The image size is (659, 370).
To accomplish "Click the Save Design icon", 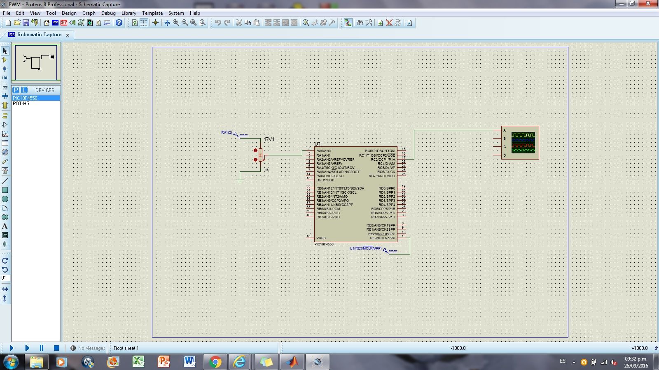I will 26,23.
